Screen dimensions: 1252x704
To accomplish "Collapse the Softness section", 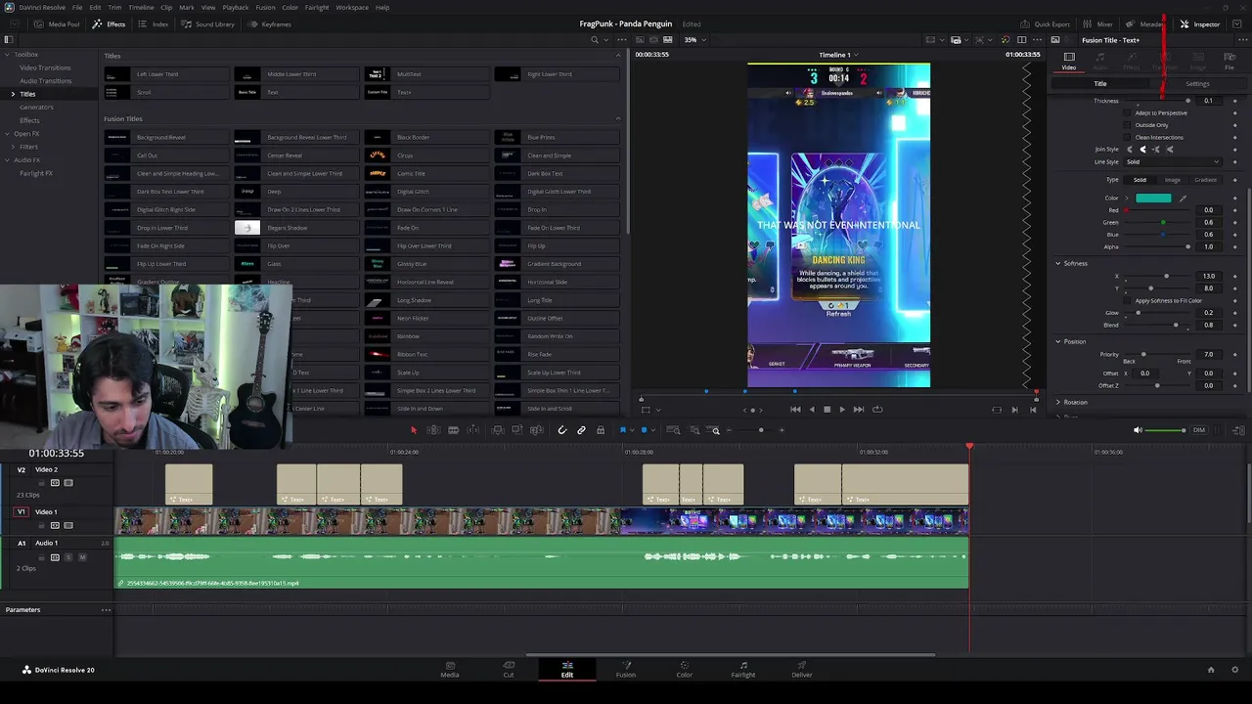I will [x=1057, y=264].
